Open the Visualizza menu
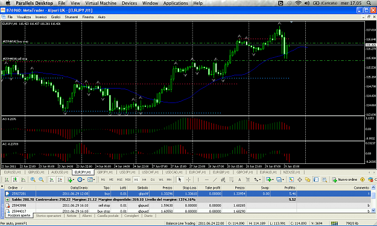Viewport: 377px width, 226px height. 24,17
